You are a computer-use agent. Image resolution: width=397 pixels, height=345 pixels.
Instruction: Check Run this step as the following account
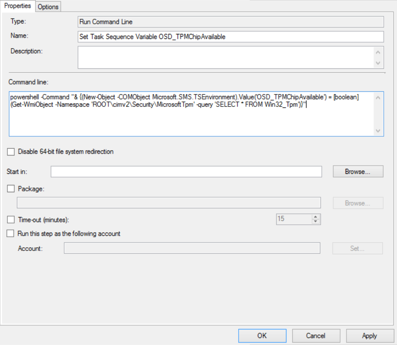[x=11, y=234]
